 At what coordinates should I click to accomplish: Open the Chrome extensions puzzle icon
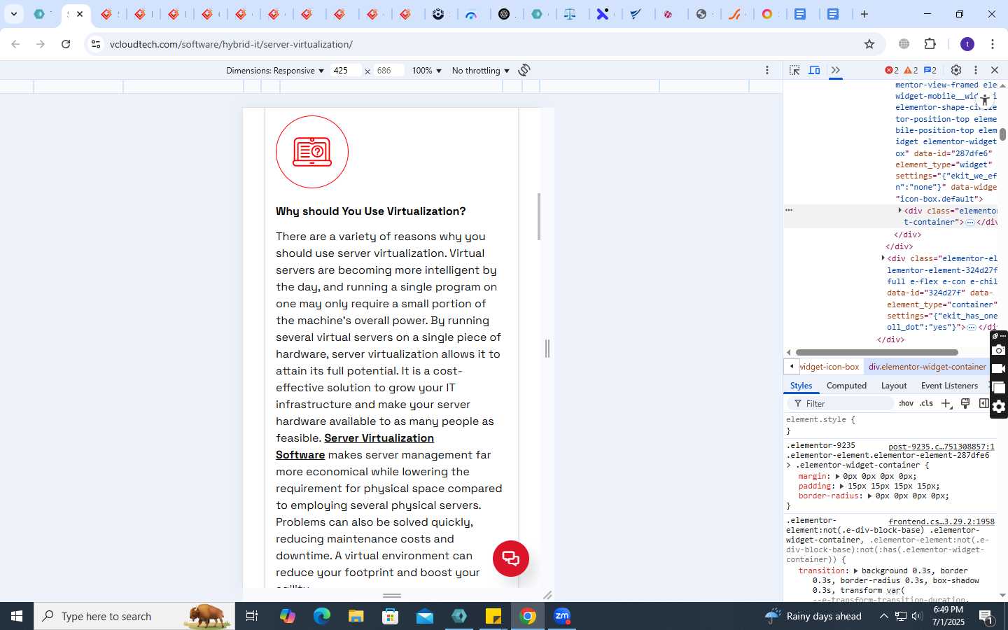[930, 44]
